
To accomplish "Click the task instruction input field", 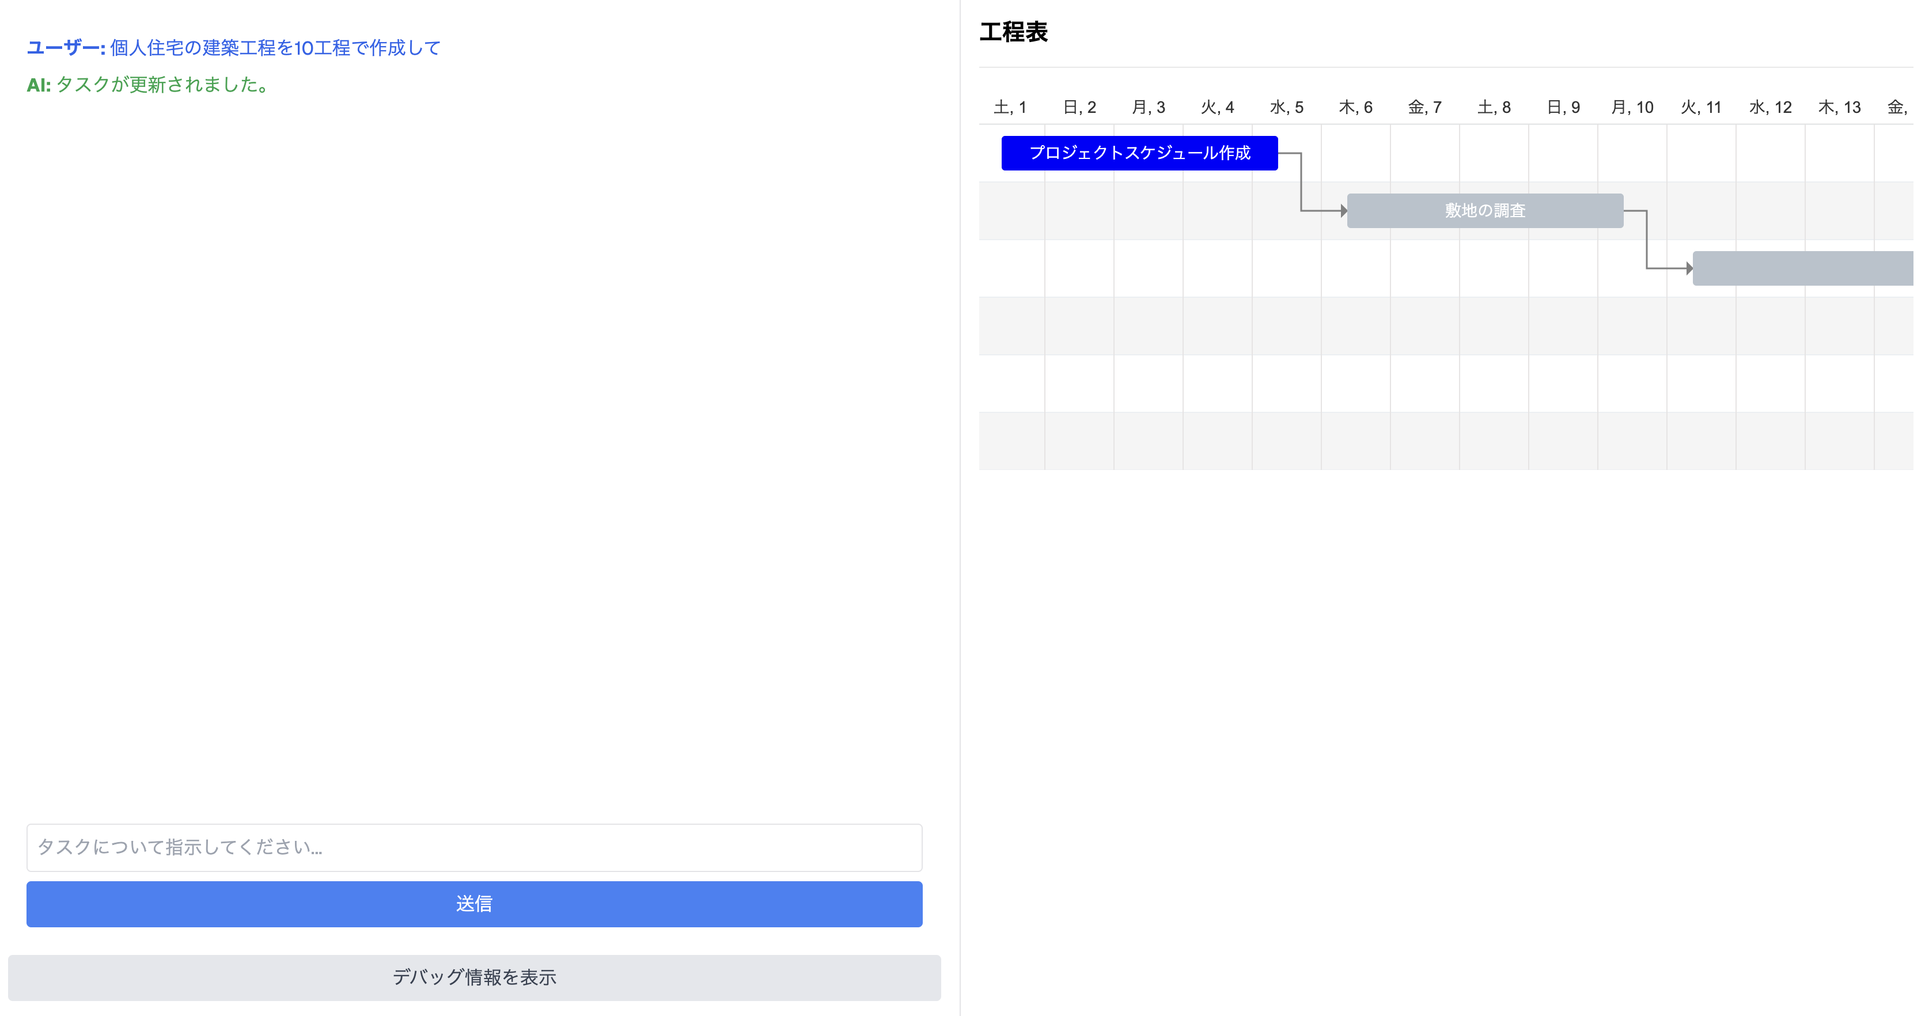I will point(474,847).
